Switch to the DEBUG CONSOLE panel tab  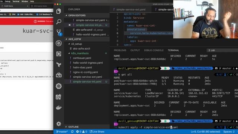pyautogui.click(x=154, y=50)
